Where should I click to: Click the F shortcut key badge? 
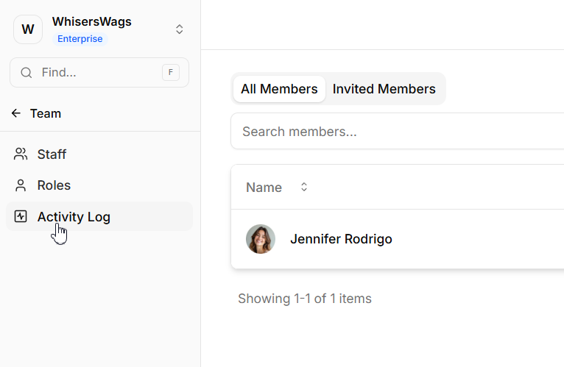tap(171, 72)
